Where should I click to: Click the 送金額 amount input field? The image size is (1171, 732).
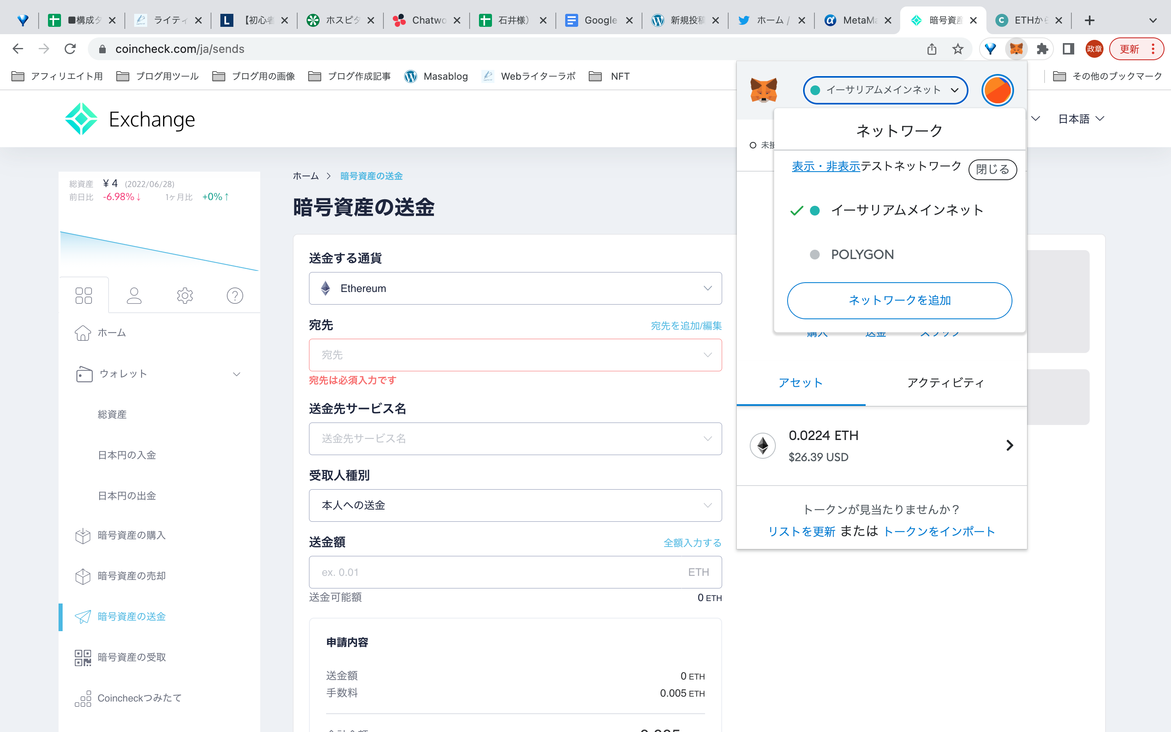pos(515,572)
